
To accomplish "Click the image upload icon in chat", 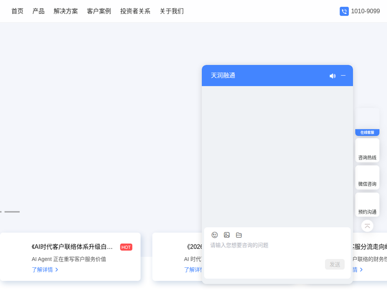I will pos(226,235).
